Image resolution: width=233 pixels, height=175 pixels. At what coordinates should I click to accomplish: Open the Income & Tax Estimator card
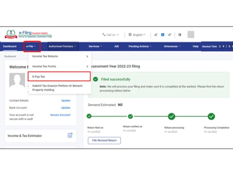click(x=40, y=136)
